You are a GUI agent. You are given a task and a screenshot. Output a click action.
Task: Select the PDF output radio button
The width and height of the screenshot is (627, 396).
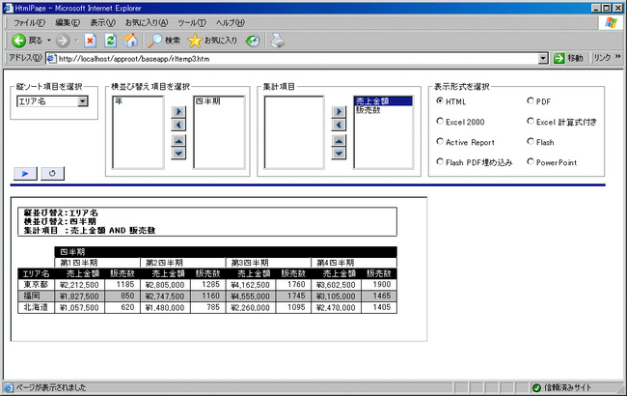point(532,100)
